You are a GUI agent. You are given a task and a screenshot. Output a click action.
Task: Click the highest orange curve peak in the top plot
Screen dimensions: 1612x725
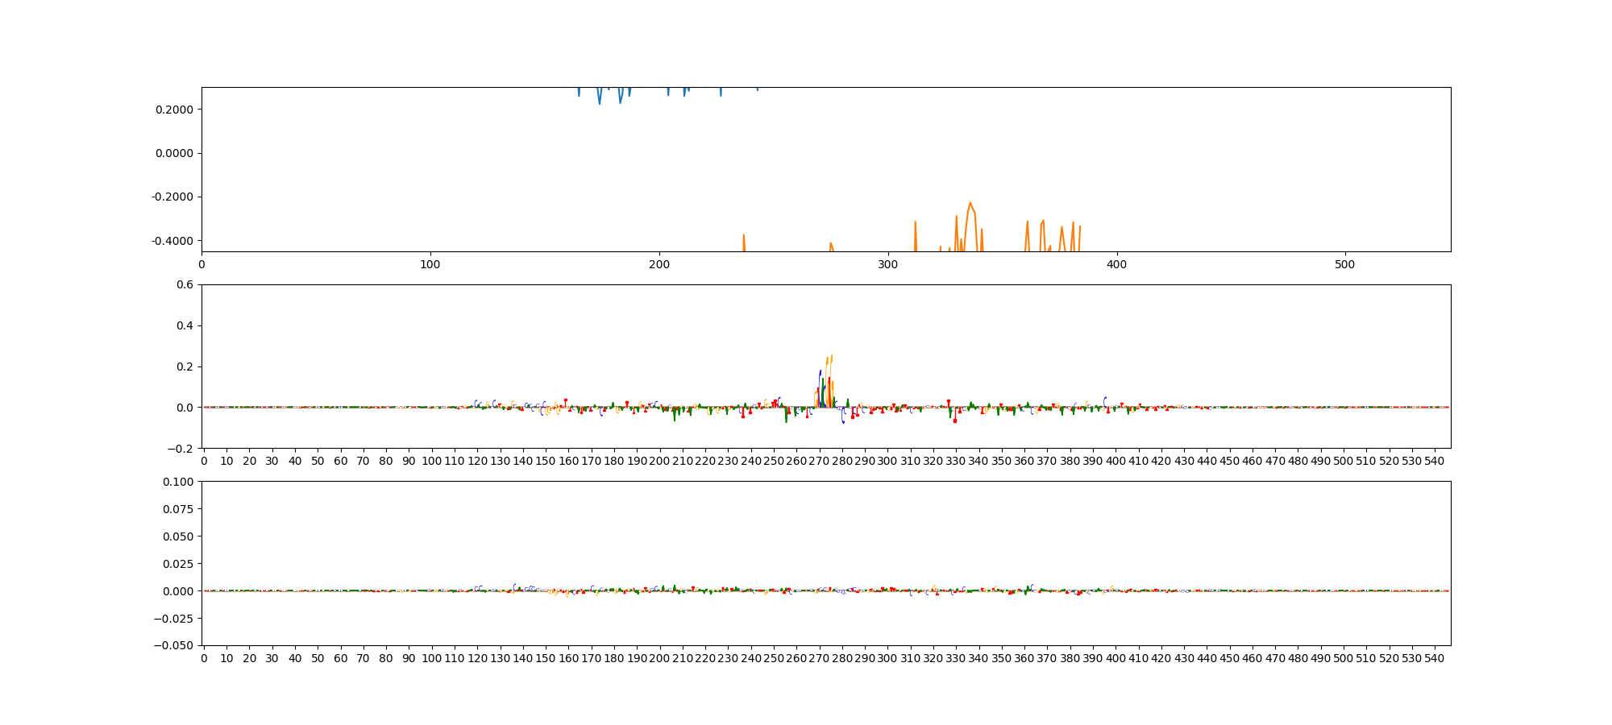click(970, 203)
